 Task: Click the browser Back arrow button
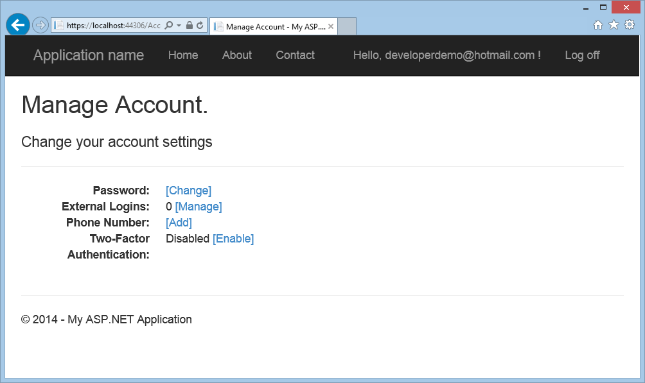click(x=17, y=25)
